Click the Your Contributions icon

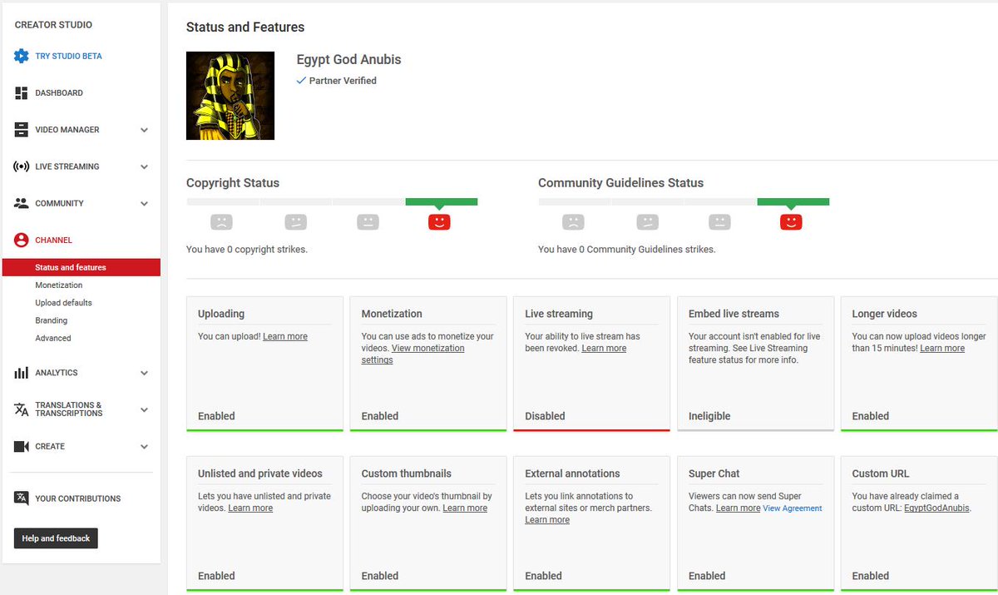click(22, 498)
